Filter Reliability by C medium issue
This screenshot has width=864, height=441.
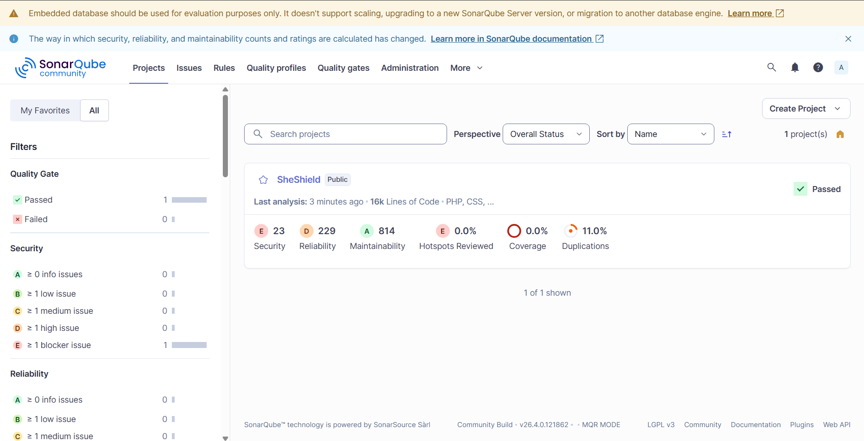pyautogui.click(x=110, y=436)
